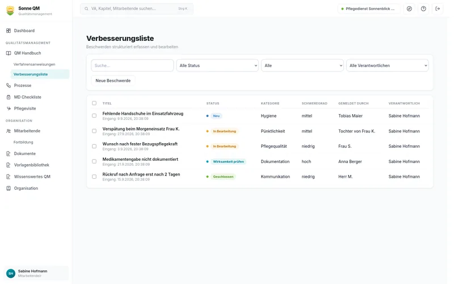
Task: Click the Pflegevisite stethoscope icon
Action: (9, 108)
